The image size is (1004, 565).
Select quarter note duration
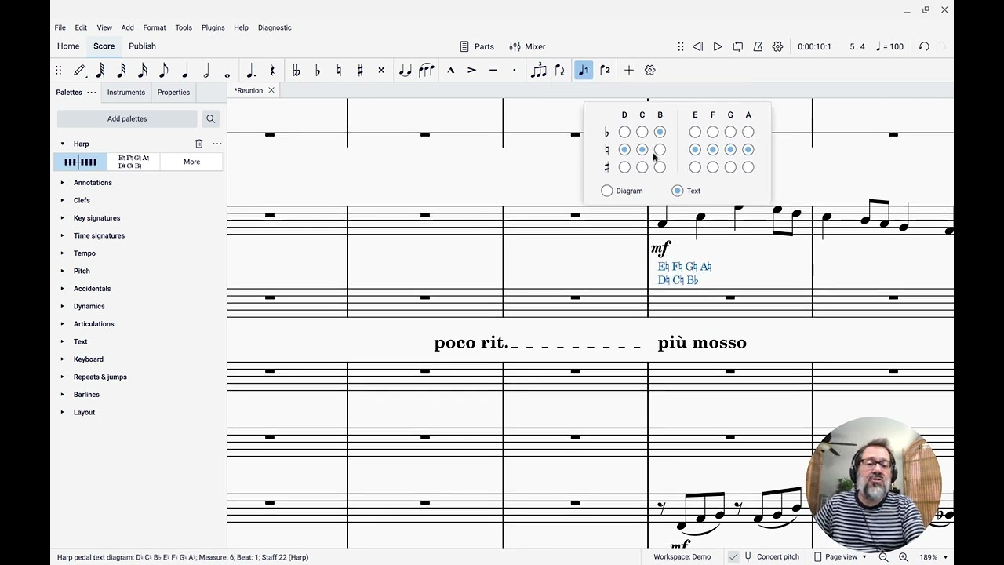[x=185, y=70]
